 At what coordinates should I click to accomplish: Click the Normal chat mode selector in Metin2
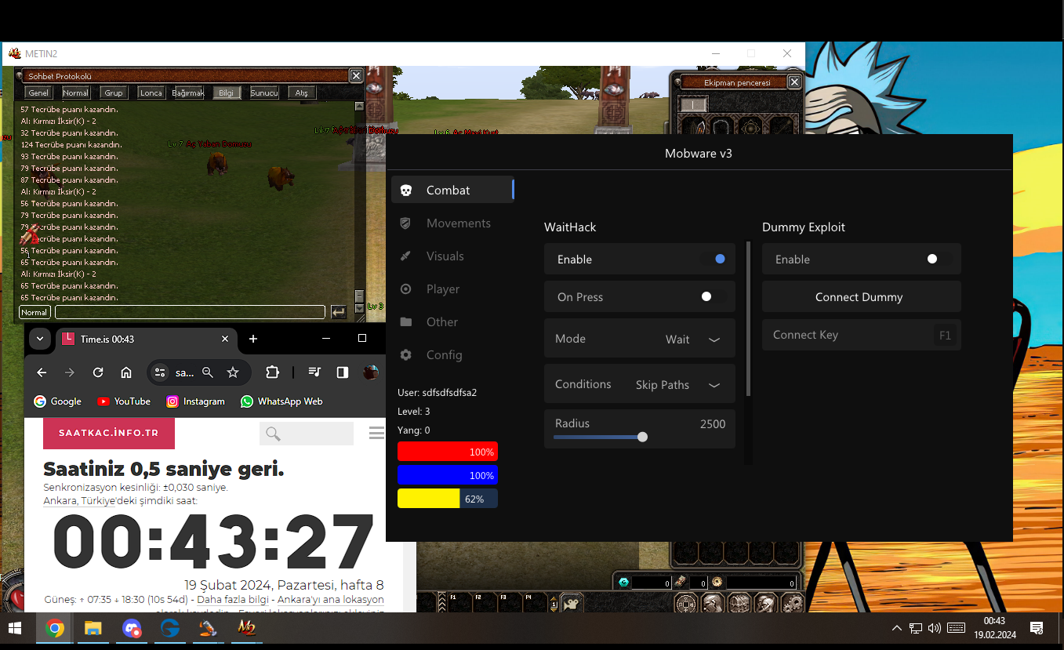(34, 312)
